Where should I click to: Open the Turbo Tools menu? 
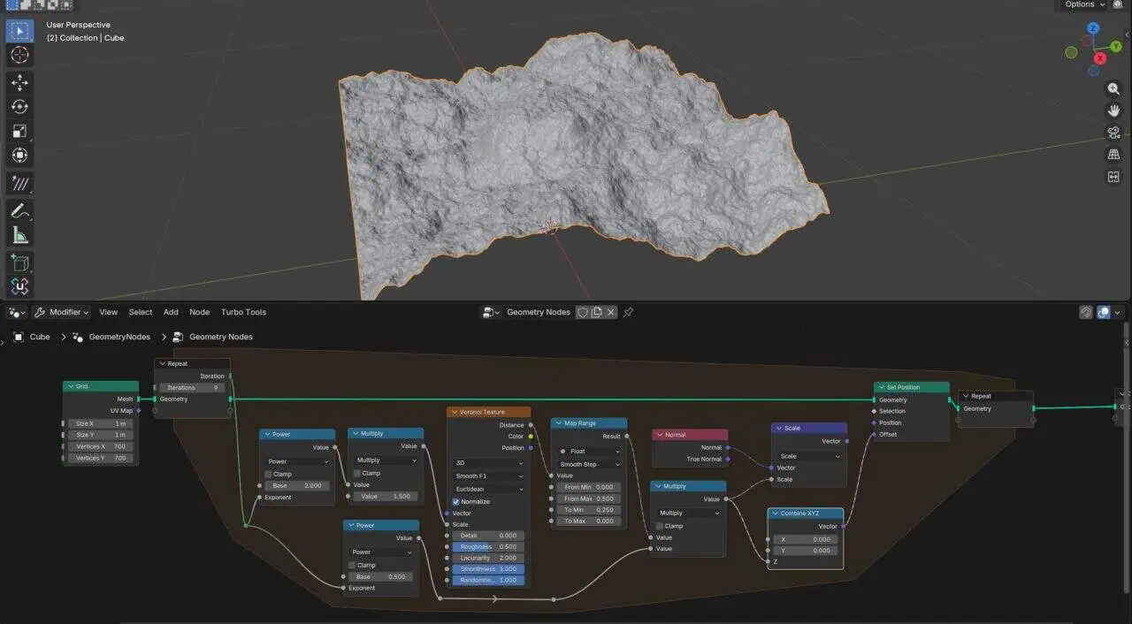(x=243, y=312)
